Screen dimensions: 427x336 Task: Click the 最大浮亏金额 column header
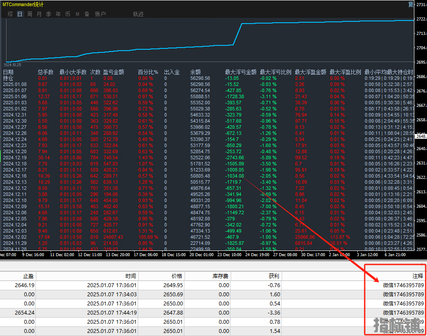tap(241, 72)
